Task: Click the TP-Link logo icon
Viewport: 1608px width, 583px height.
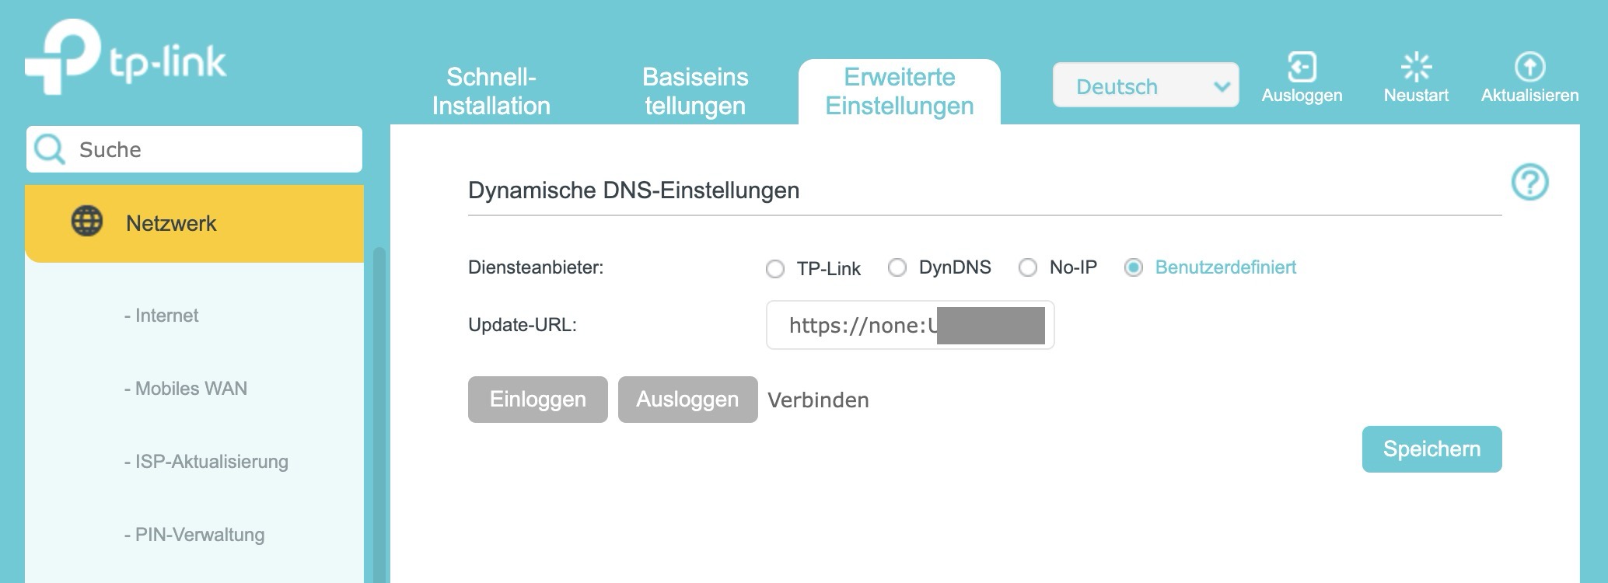Action: [64, 58]
